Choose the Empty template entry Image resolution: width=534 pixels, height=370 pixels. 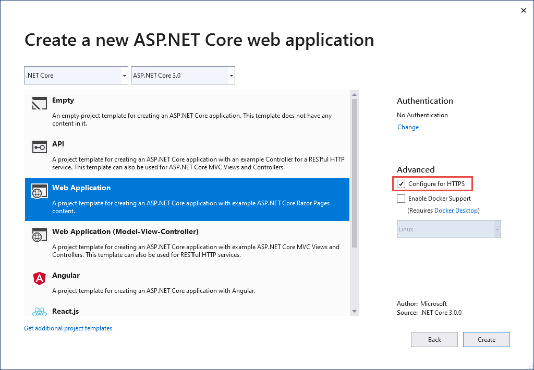156,111
